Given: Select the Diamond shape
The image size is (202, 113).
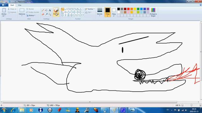Looking at the screenshot, I should [x=66, y=12].
